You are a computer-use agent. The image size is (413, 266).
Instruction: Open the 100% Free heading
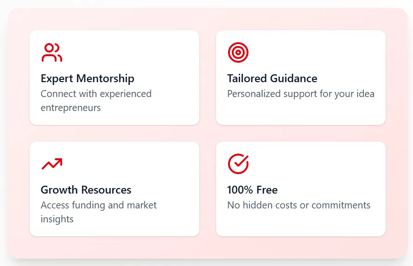pos(252,190)
